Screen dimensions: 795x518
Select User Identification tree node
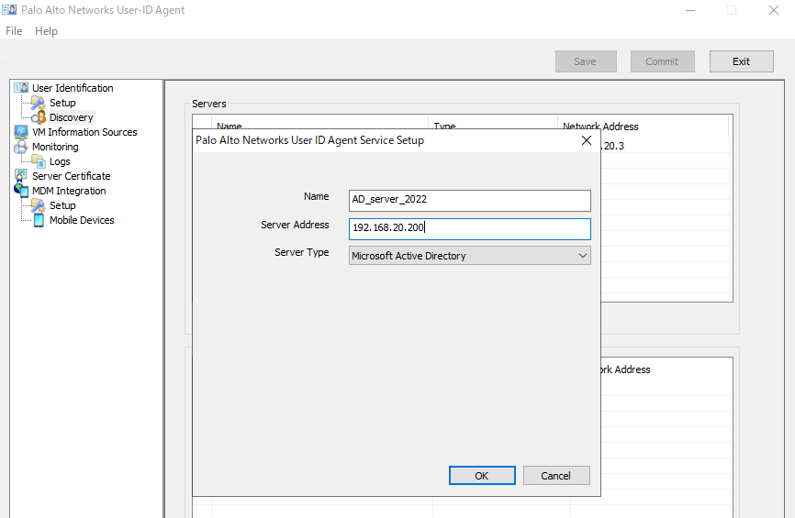(73, 88)
